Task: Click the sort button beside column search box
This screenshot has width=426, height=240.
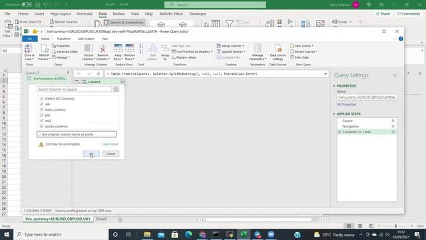Action: (x=116, y=89)
